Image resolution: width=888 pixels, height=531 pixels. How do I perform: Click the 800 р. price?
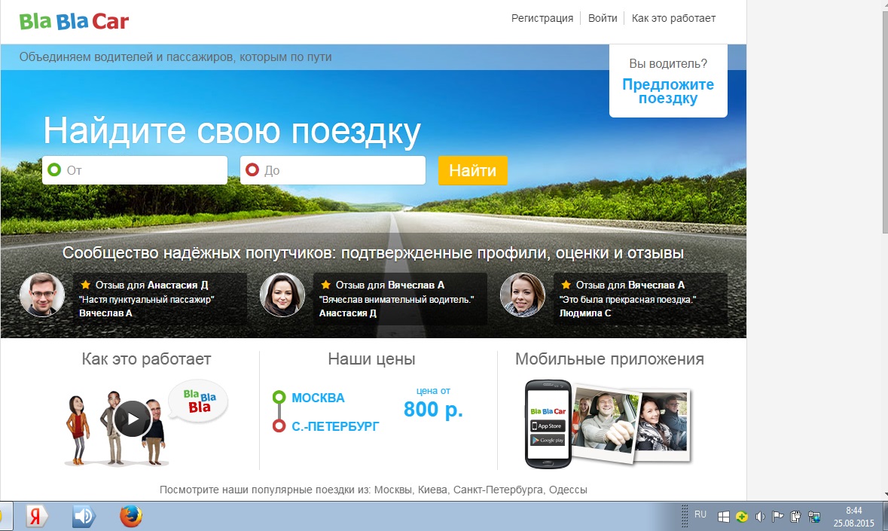(433, 409)
